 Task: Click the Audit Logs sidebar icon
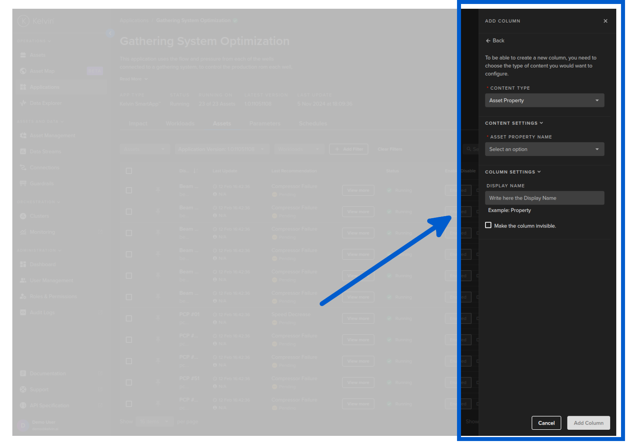point(23,313)
